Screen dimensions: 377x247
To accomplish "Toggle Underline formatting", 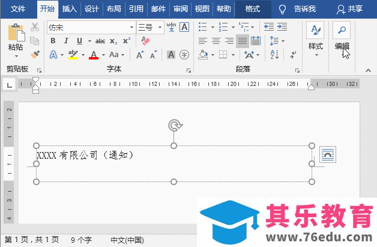I will tap(79, 41).
